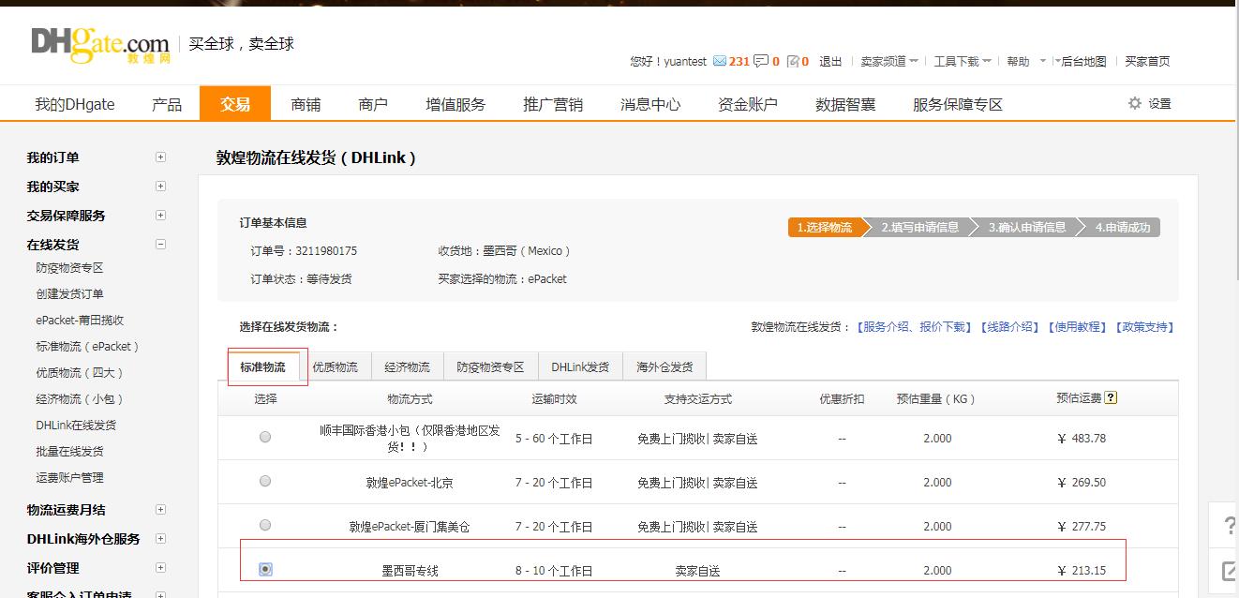The height and width of the screenshot is (598, 1239).
Task: Click the notepad/draft icon beside the messages
Action: [794, 61]
